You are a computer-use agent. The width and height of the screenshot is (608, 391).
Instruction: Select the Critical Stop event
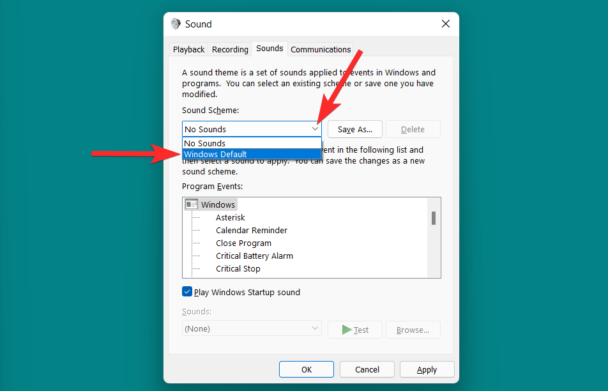point(238,268)
